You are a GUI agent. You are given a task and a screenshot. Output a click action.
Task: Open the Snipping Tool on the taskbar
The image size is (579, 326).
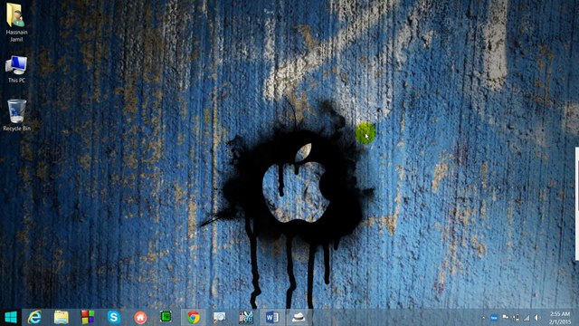[246, 317]
